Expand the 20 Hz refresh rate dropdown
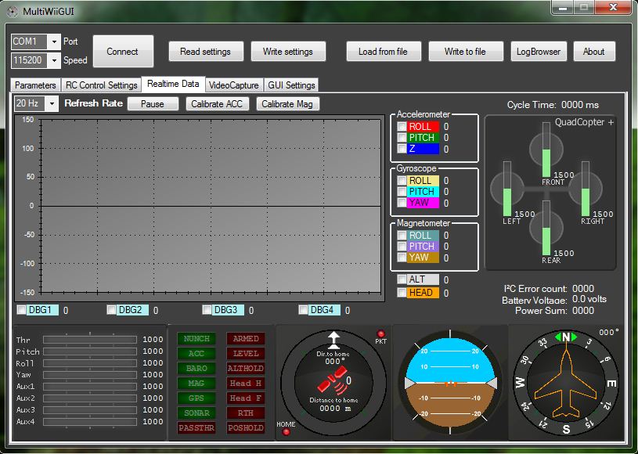 pyautogui.click(x=52, y=103)
